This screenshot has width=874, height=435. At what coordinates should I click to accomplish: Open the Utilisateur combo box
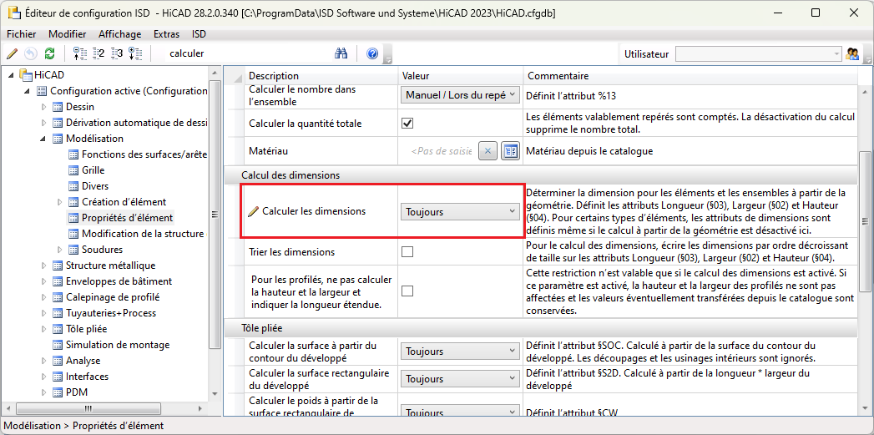click(x=759, y=54)
